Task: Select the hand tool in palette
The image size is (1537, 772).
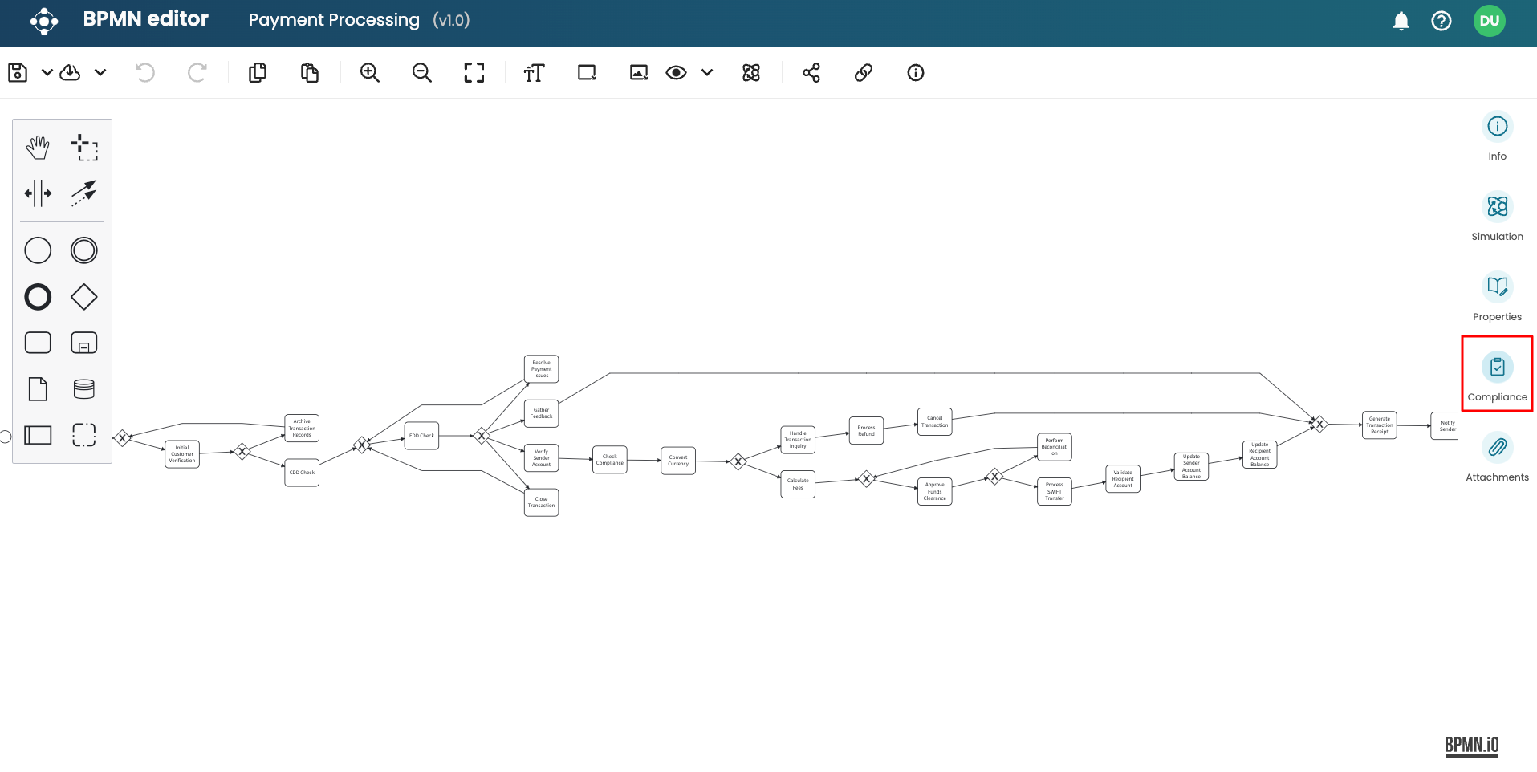Action: pyautogui.click(x=38, y=148)
